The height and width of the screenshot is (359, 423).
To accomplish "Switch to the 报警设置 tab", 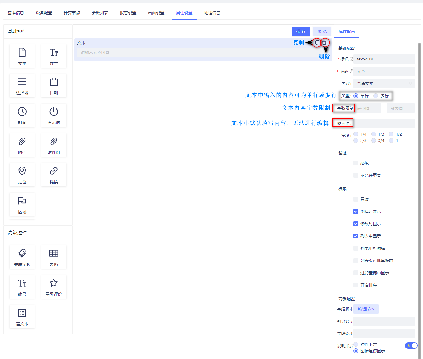I will (128, 13).
